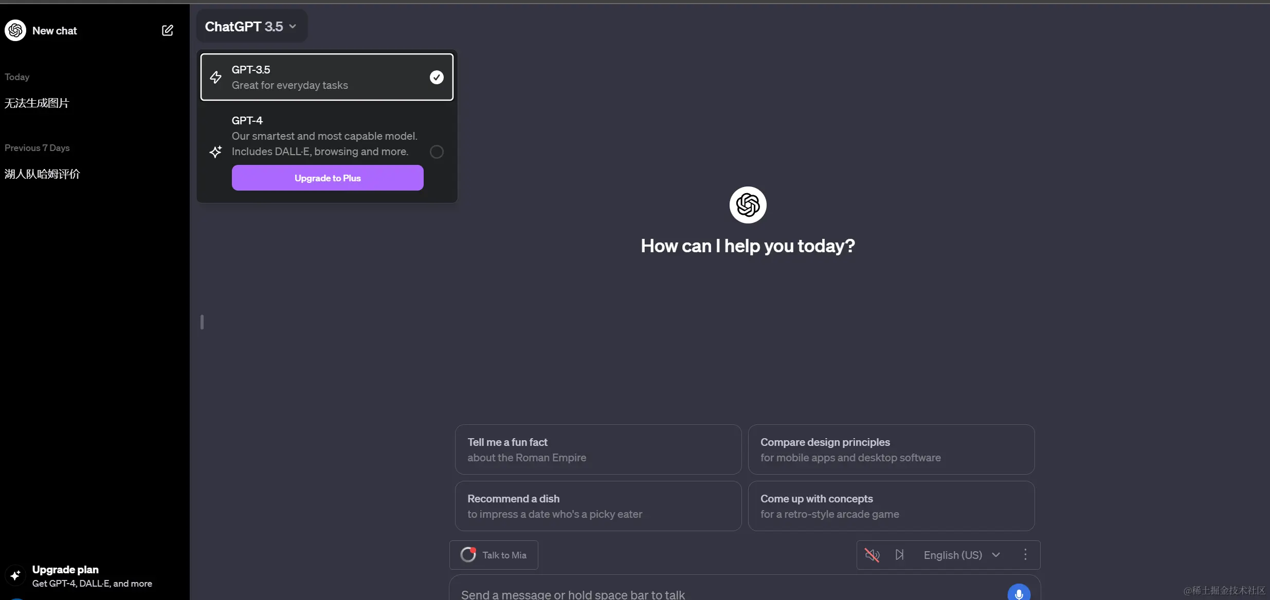Click the blue microphone button
This screenshot has width=1270, height=600.
(x=1019, y=593)
